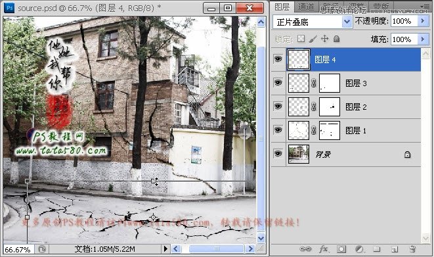Select the 图层 1 layer thumbnail
This screenshot has height=257, width=434.
click(x=298, y=130)
